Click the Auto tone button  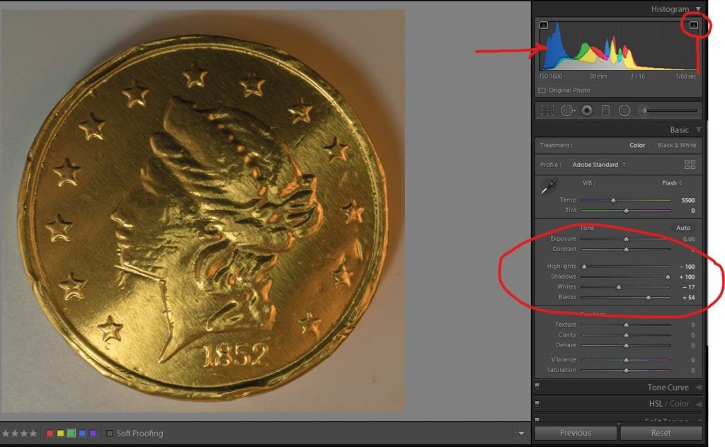[x=683, y=228]
